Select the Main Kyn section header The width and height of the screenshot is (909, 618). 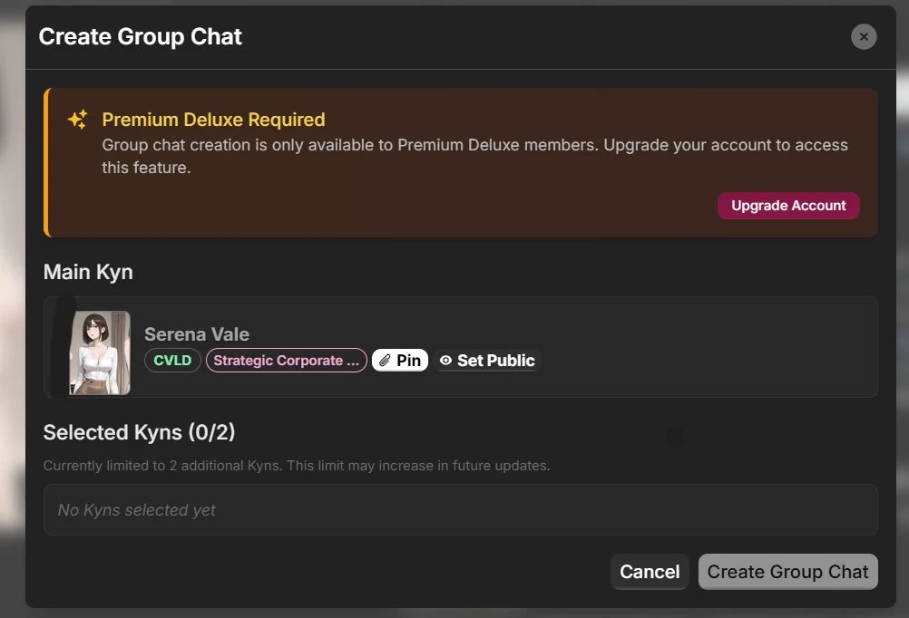click(x=88, y=271)
